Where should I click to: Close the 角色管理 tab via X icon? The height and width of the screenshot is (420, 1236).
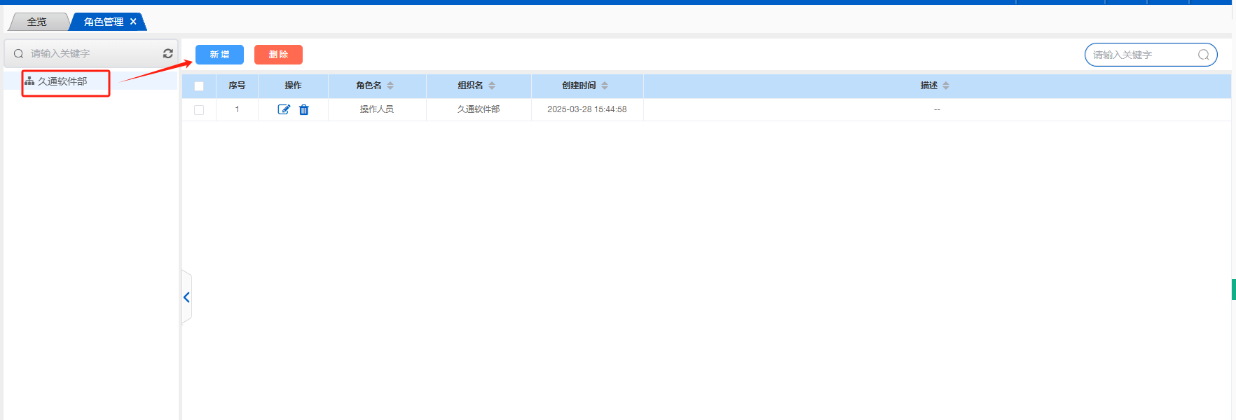(x=133, y=22)
